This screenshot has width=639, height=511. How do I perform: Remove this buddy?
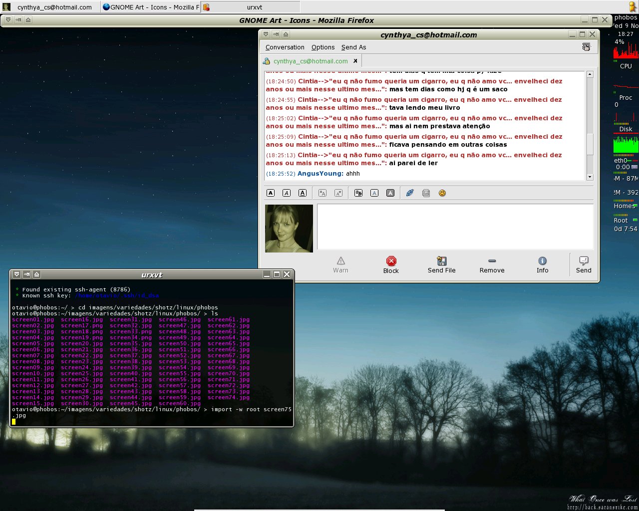point(492,265)
